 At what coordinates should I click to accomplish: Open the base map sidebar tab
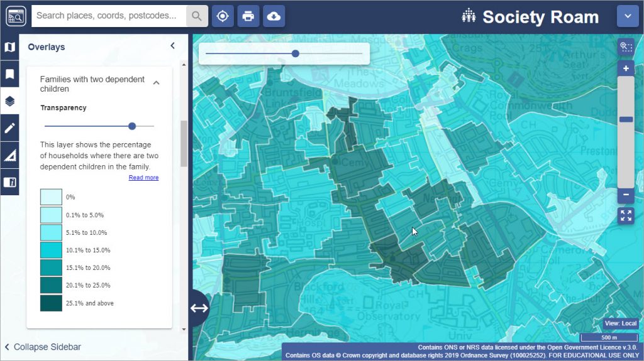pos(9,47)
